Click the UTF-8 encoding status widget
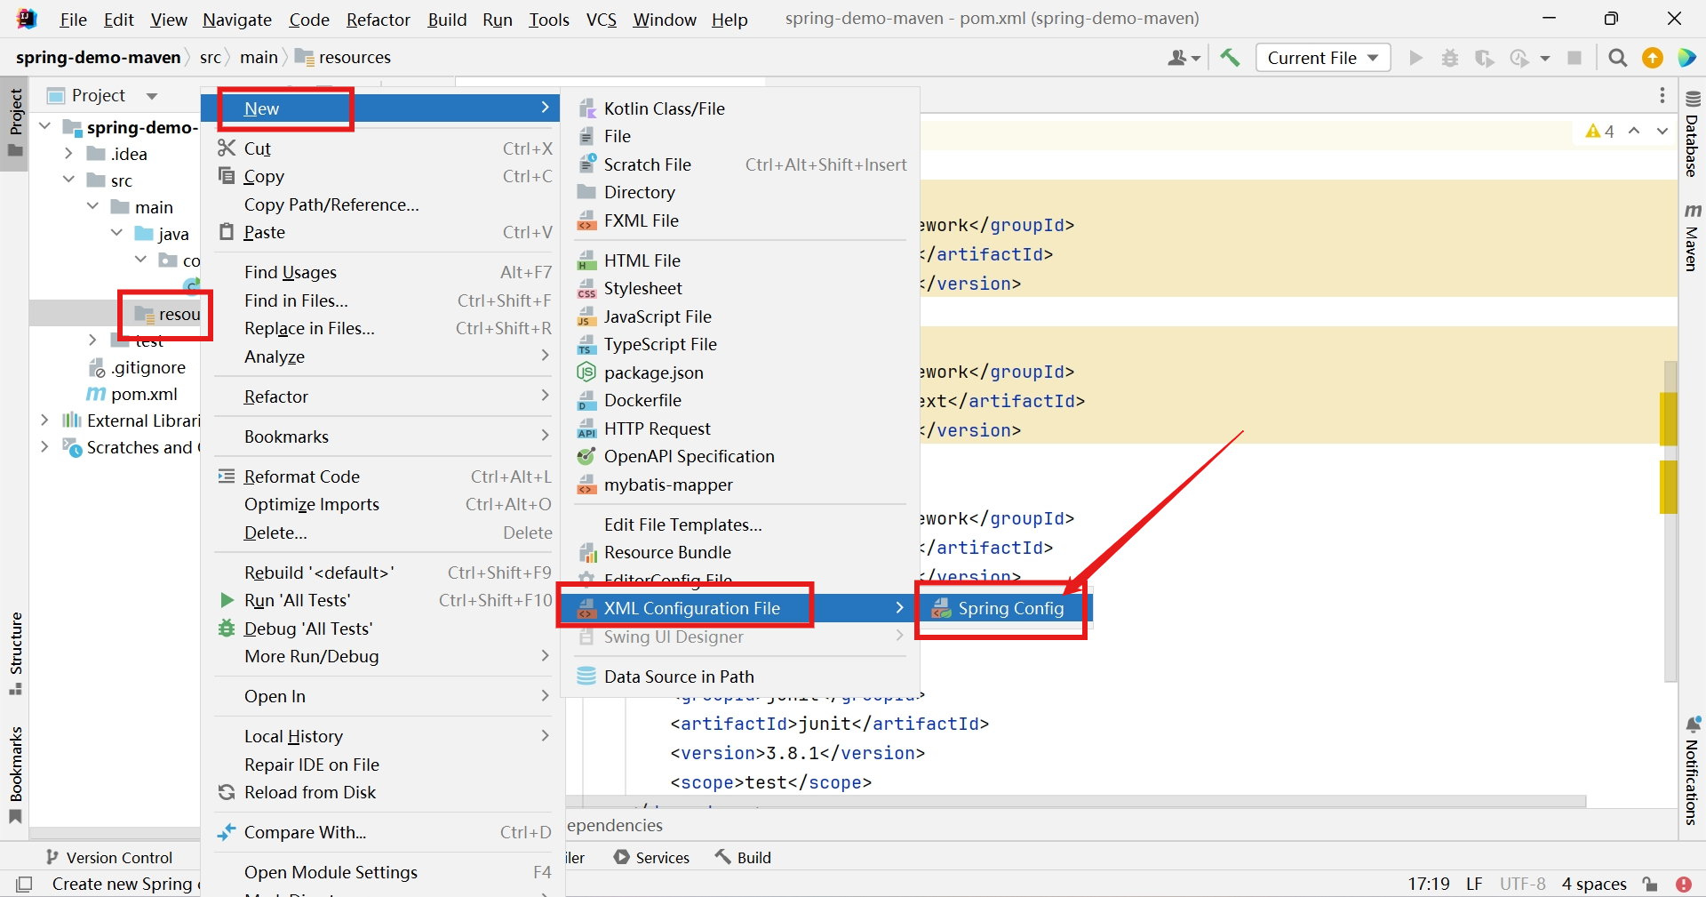Viewport: 1706px width, 897px height. 1522,884
